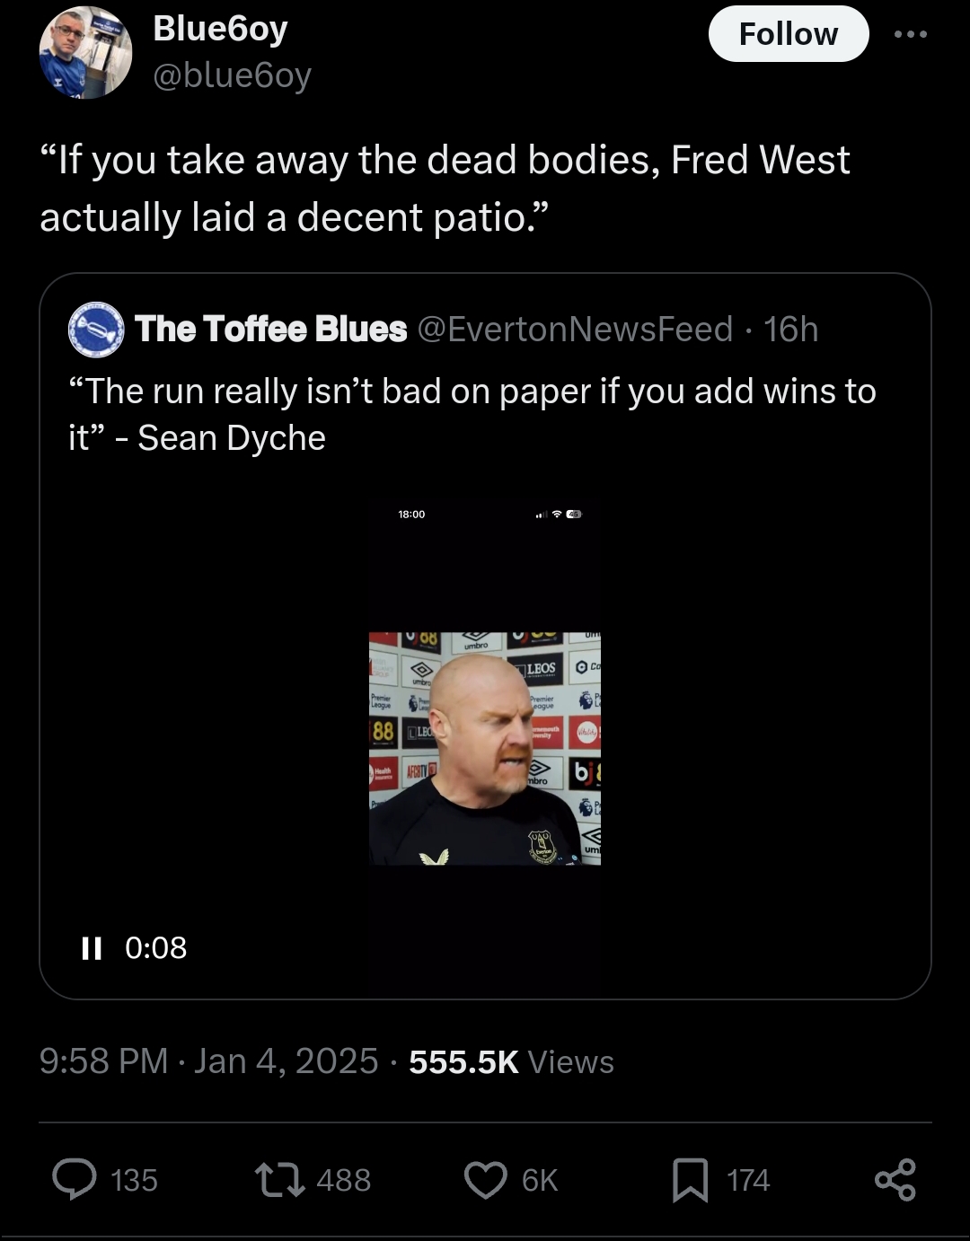Bookmark this tweet
970x1241 pixels.
click(x=690, y=1179)
